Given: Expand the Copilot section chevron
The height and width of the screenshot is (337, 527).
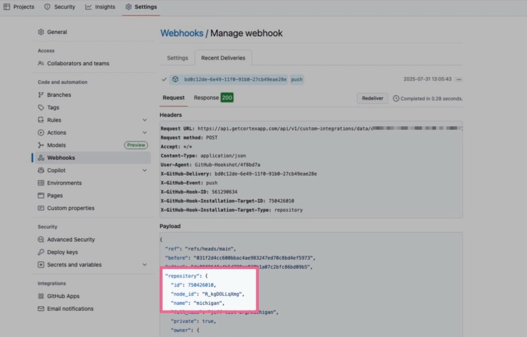Looking at the screenshot, I should [x=145, y=170].
